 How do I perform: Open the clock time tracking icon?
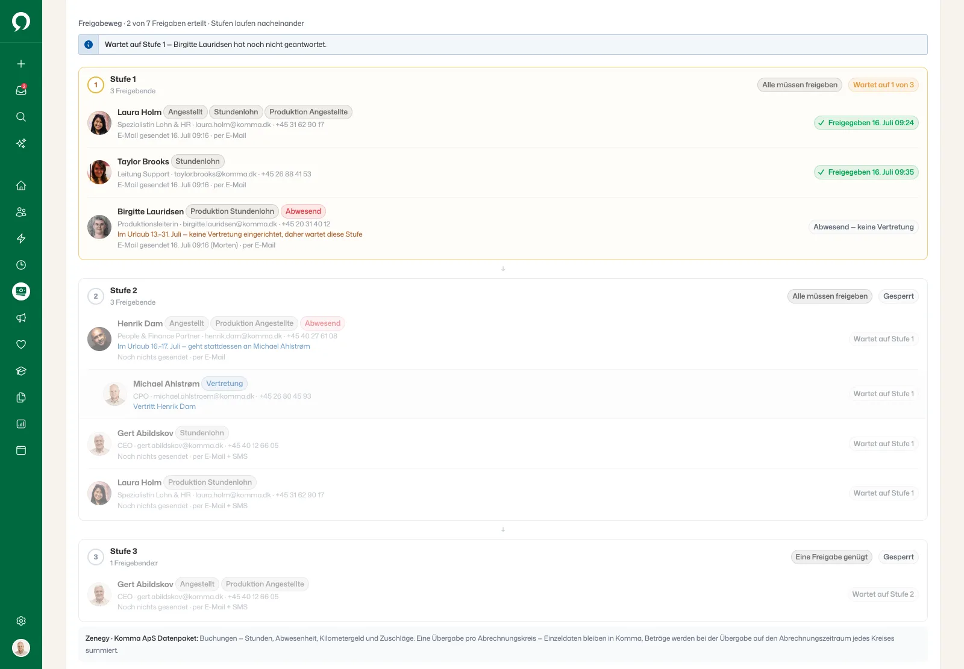21,265
